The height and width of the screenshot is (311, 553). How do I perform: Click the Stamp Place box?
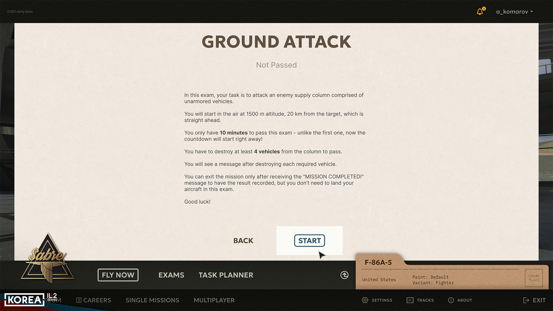534,278
